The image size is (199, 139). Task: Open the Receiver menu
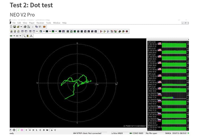40,23
